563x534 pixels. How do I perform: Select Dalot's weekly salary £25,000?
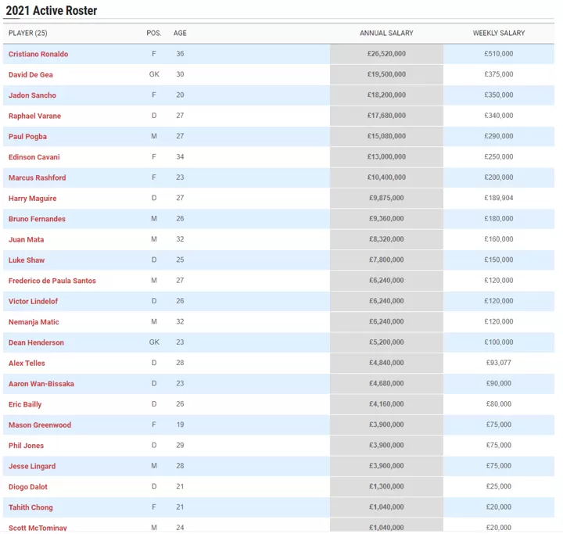pos(499,486)
